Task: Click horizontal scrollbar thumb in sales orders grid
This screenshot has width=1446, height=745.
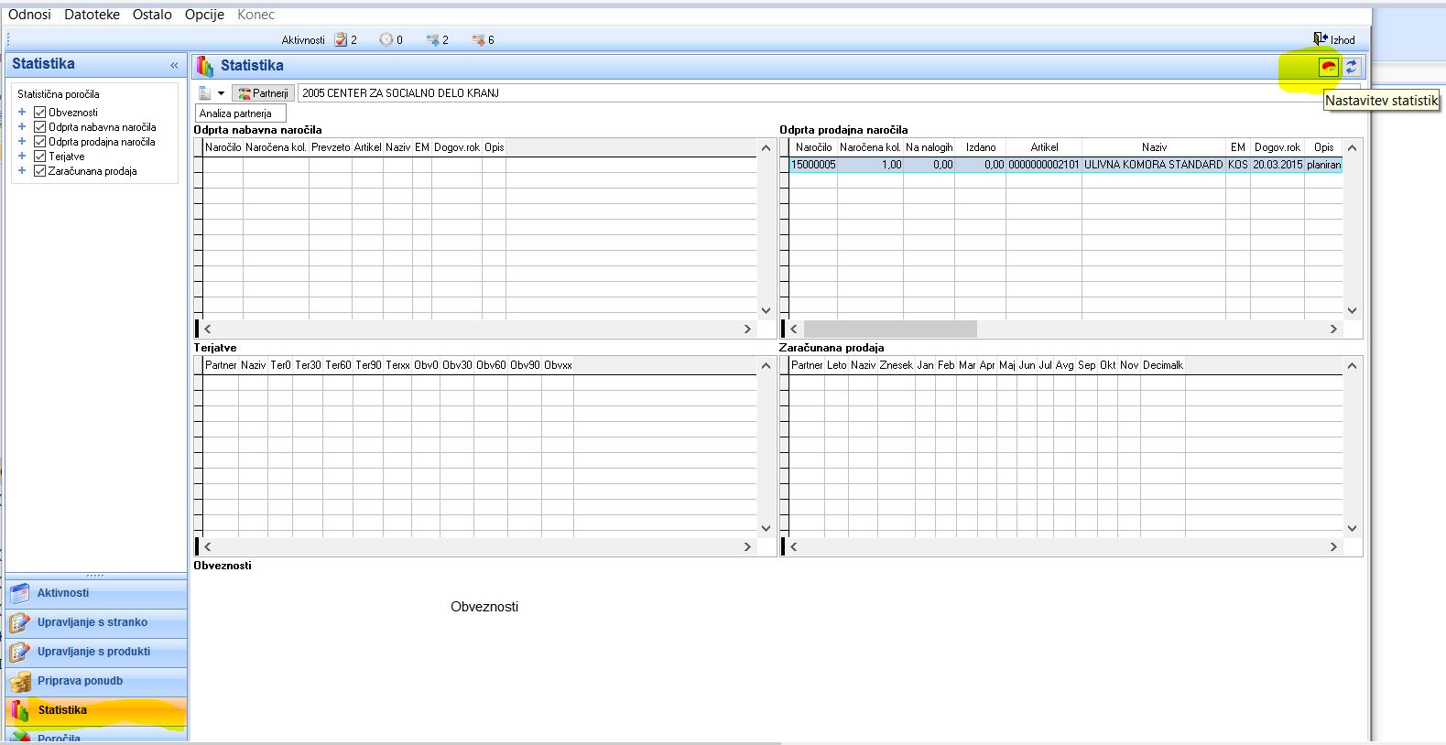Action: [890, 329]
